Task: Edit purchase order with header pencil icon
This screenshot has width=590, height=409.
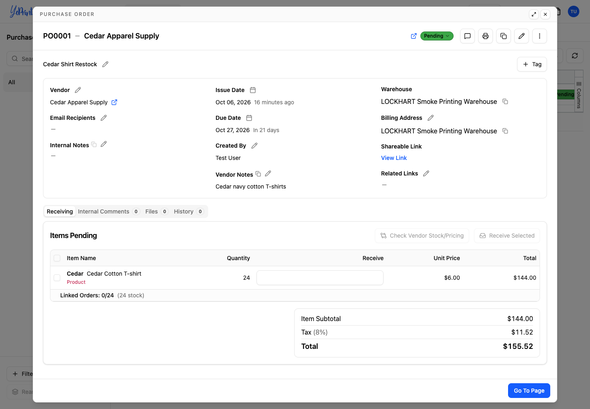Action: coord(522,36)
